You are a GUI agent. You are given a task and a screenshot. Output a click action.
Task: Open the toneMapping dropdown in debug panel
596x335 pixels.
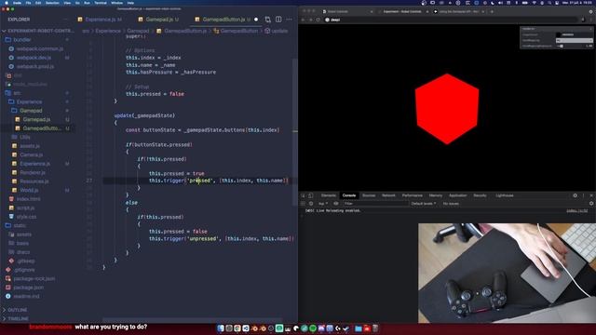574,40
